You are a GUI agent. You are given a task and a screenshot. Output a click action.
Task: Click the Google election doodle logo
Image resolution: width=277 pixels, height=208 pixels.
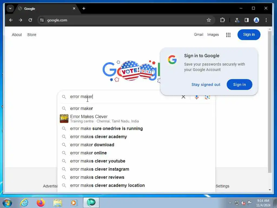[x=132, y=71]
